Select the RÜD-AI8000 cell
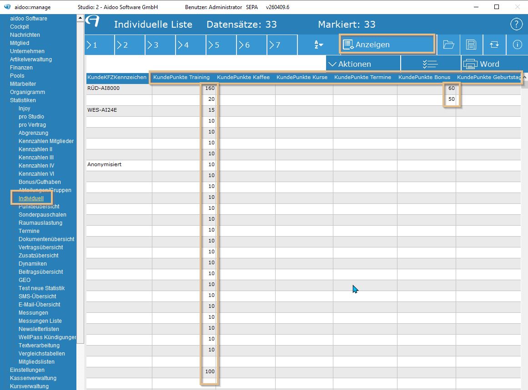 coord(119,89)
